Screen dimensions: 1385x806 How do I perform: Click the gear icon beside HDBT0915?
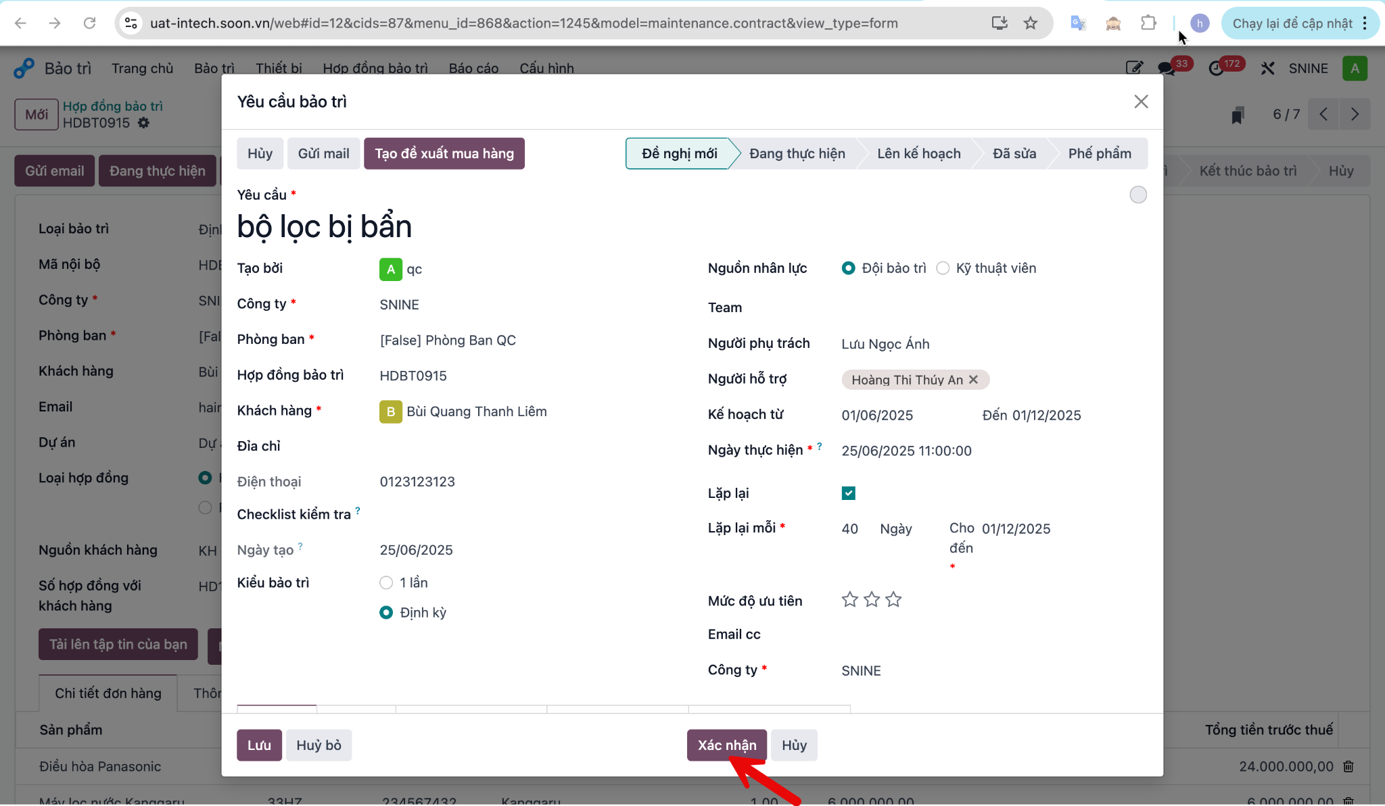pos(143,123)
